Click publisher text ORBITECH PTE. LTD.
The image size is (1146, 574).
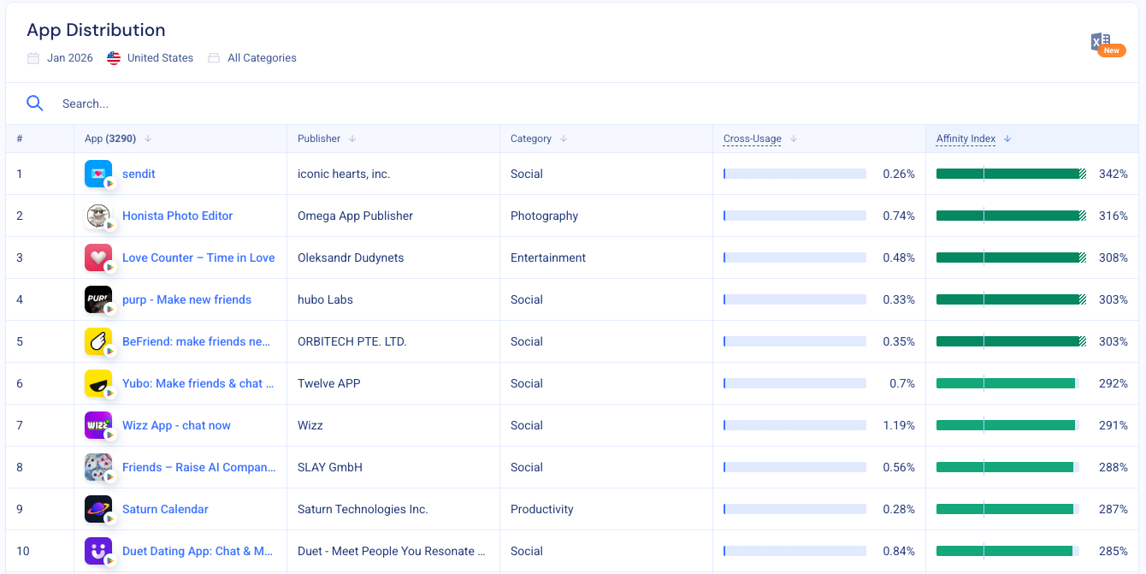(x=352, y=341)
